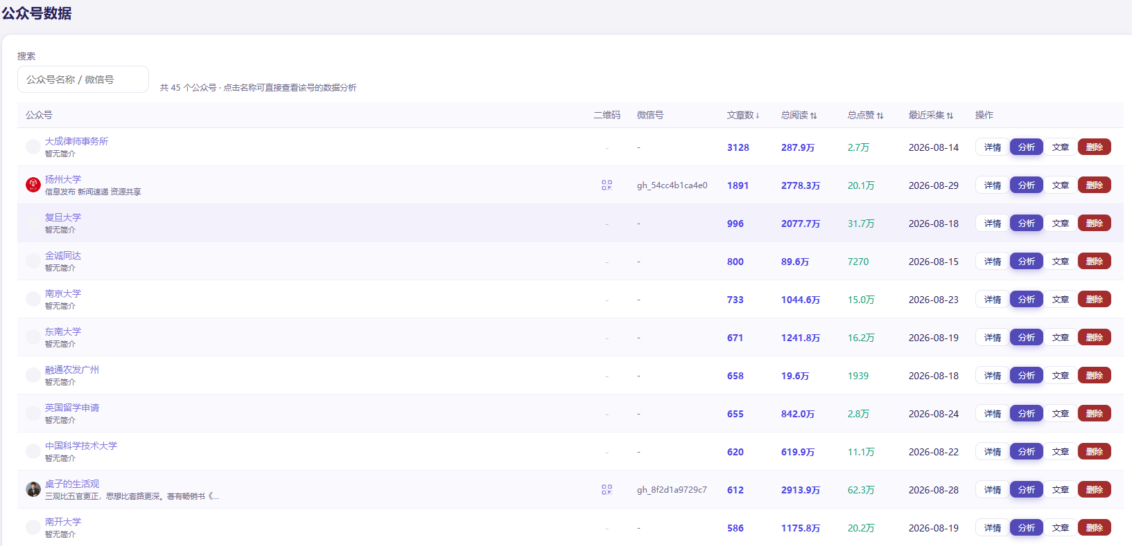Click 分析 for 英国留学申请

pyautogui.click(x=1027, y=414)
